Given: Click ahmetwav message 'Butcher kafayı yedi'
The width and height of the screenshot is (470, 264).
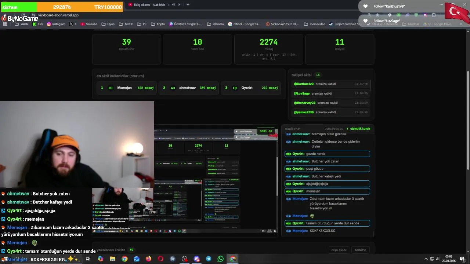Looking at the screenshot, I should coord(327,176).
